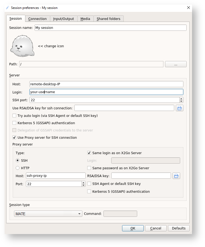The width and height of the screenshot is (205, 247).
Task: Click the seal session icon image
Action: pos(22,46)
